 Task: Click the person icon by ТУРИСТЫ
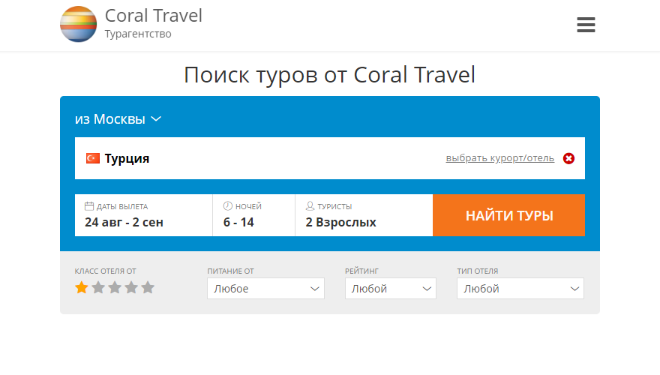point(310,206)
